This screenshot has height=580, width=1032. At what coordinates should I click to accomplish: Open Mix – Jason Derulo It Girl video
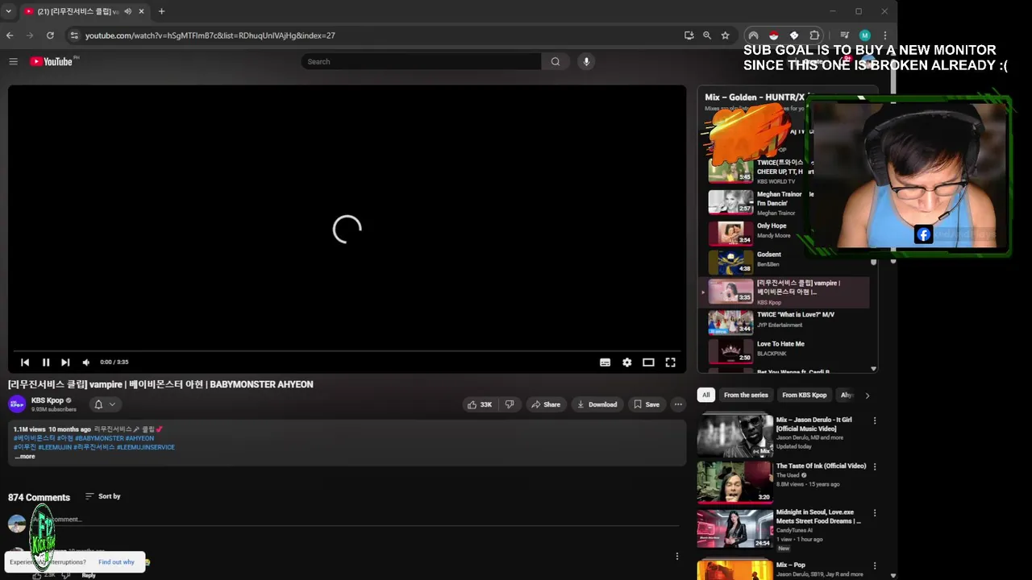[814, 424]
